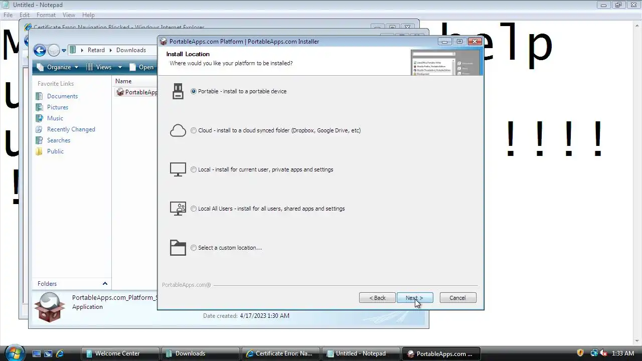The image size is (642, 361).
Task: Click Public folder icon in Favorite Links
Action: click(x=39, y=151)
